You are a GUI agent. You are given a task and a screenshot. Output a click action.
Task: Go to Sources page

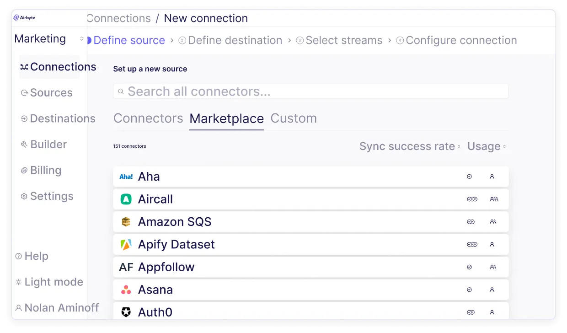pyautogui.click(x=47, y=93)
